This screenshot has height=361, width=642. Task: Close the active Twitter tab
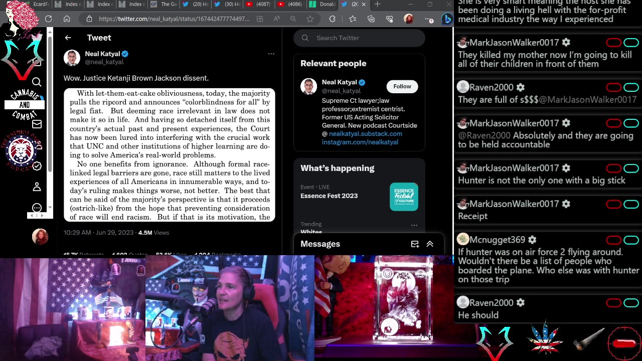tap(364, 4)
